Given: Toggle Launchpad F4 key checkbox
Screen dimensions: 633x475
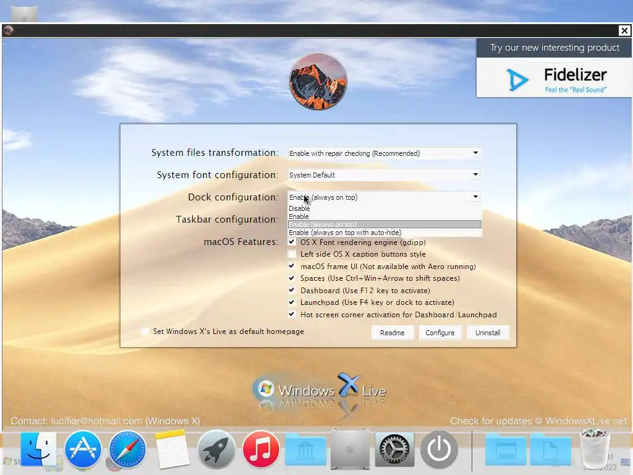Looking at the screenshot, I should [x=292, y=302].
